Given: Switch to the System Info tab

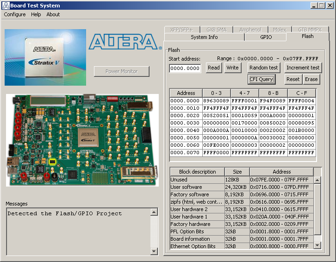Looking at the screenshot, I should pos(204,37).
